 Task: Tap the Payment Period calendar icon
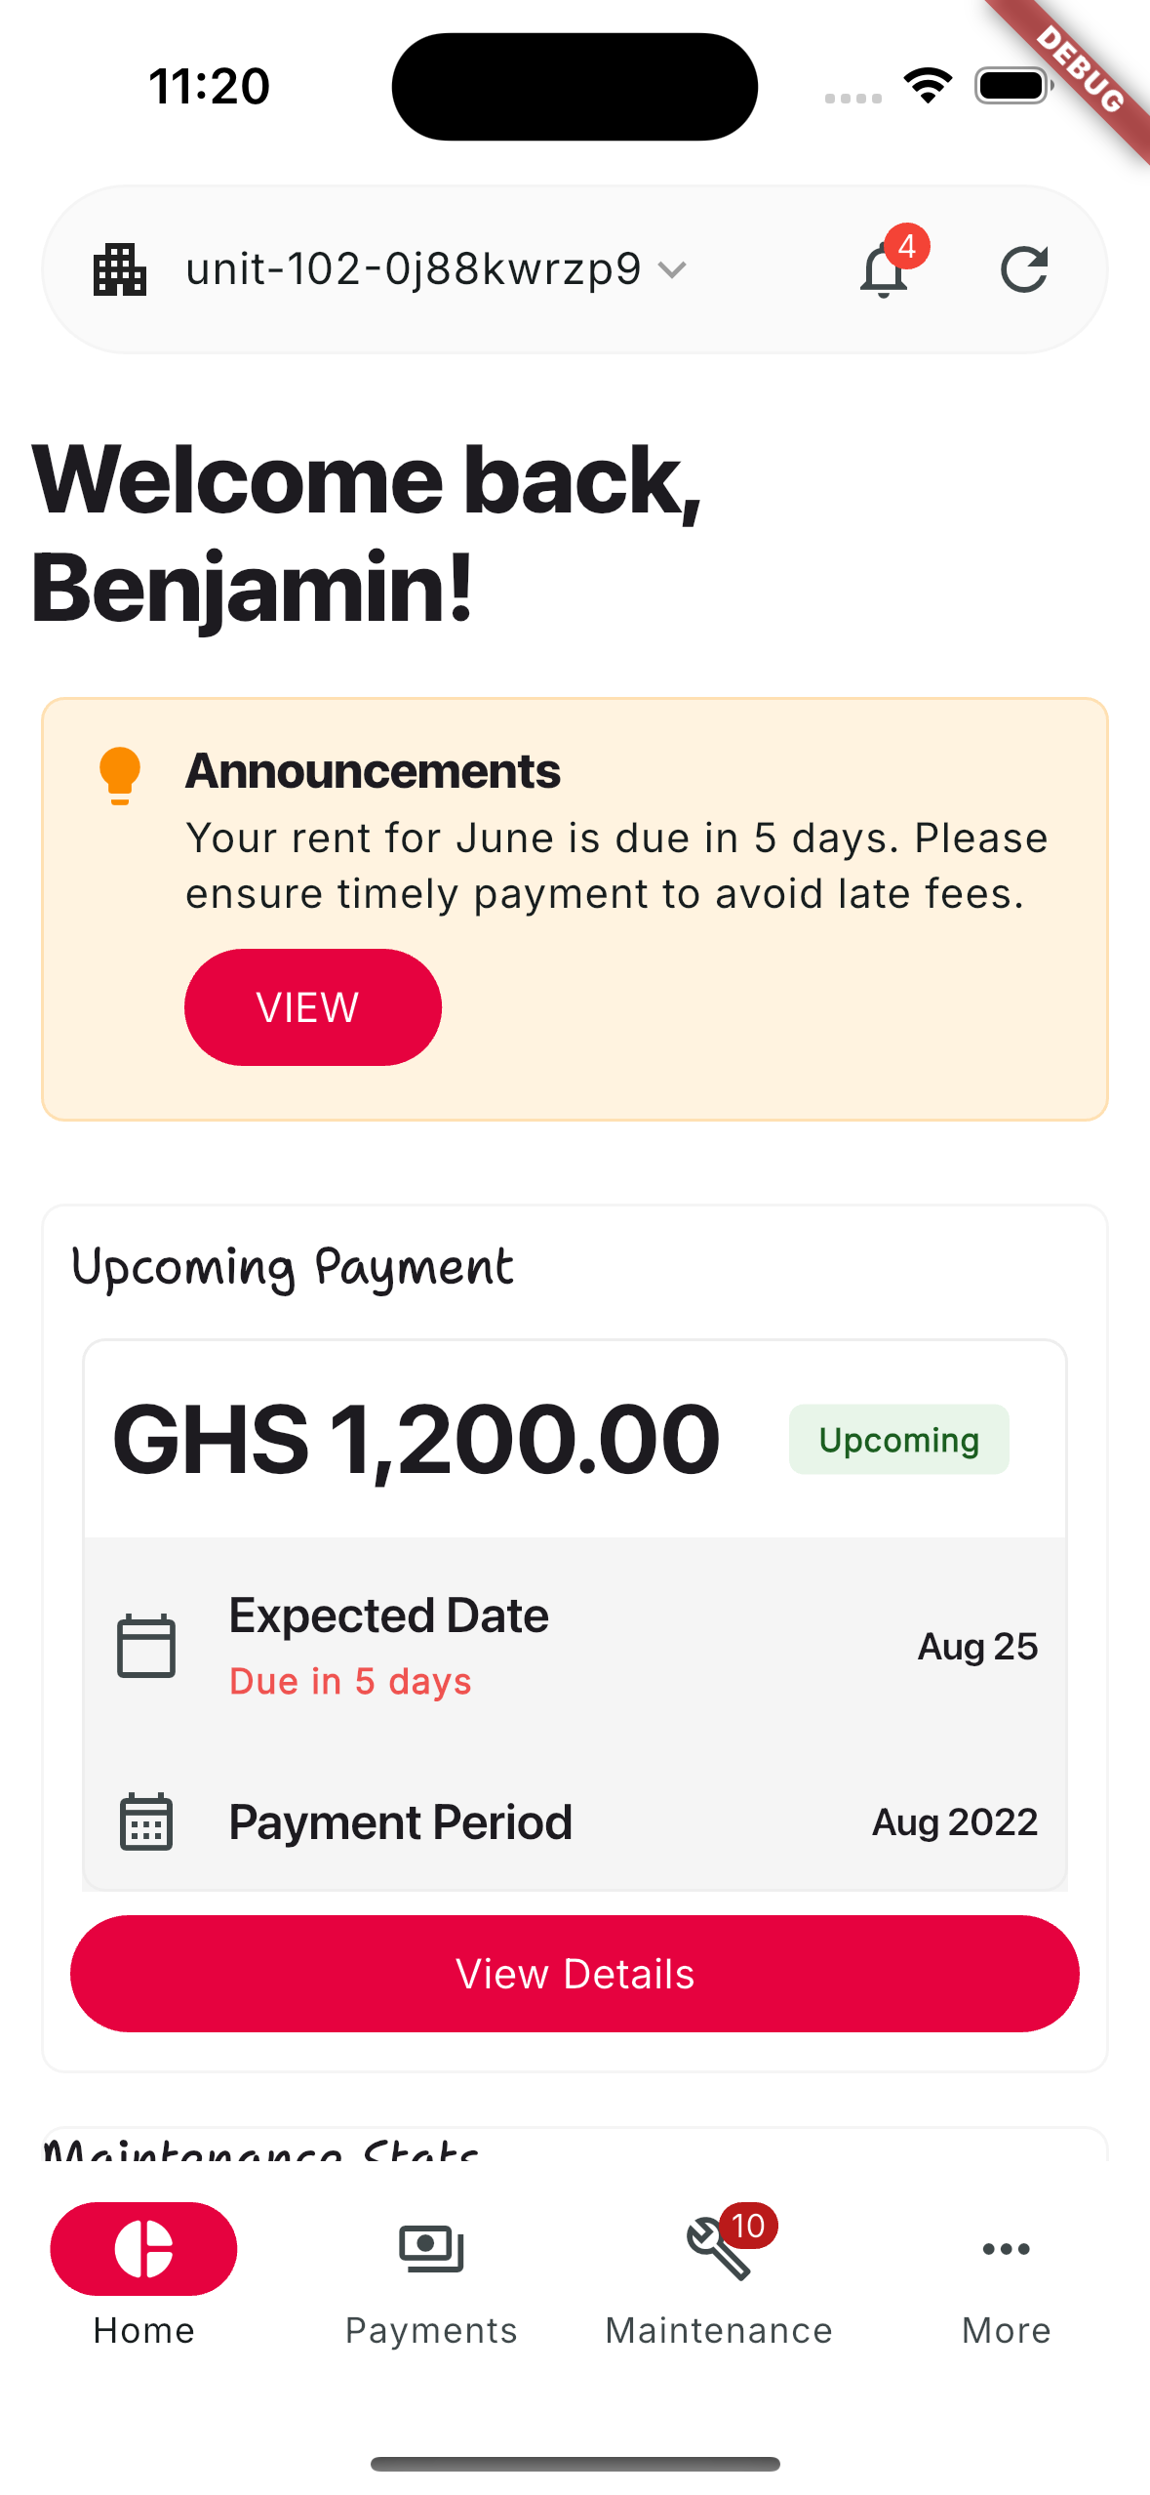click(x=146, y=1821)
